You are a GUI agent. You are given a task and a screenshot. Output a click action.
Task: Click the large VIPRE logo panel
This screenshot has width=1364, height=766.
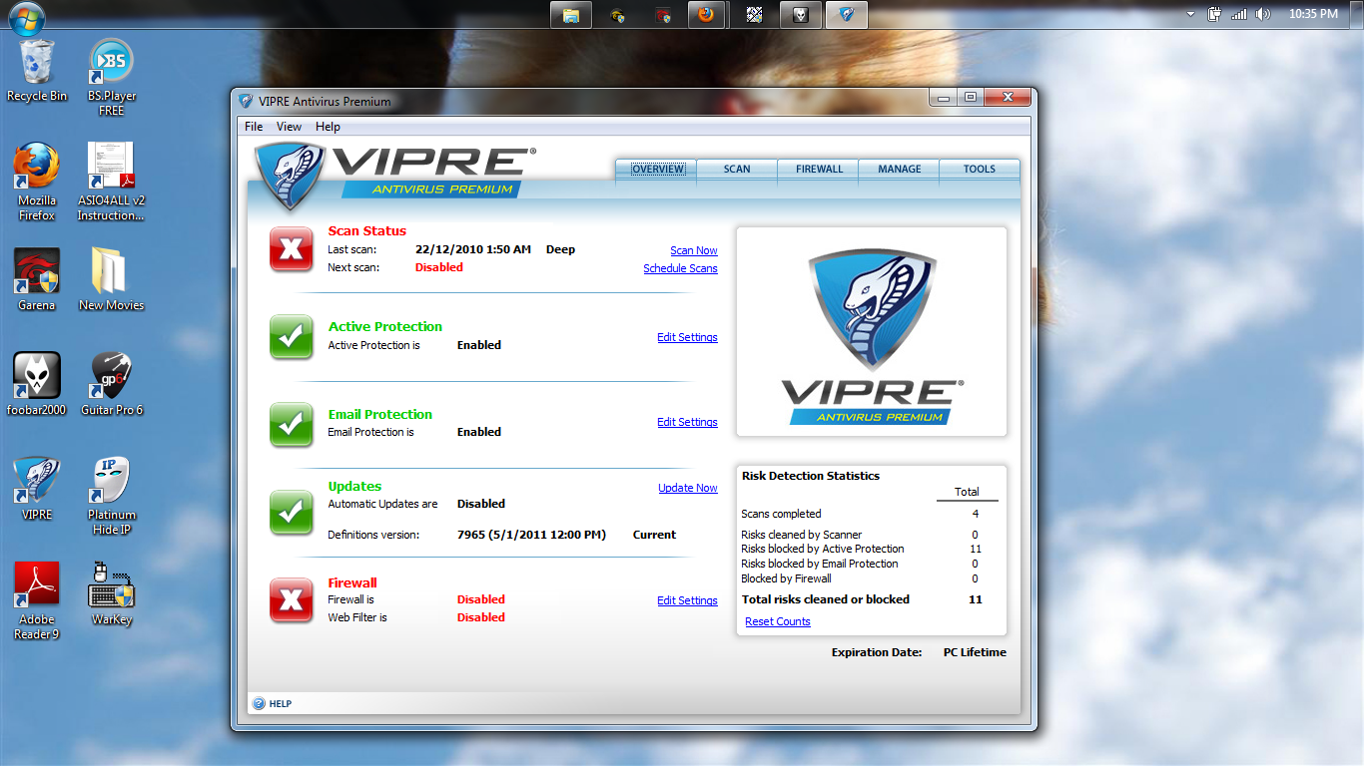point(872,331)
